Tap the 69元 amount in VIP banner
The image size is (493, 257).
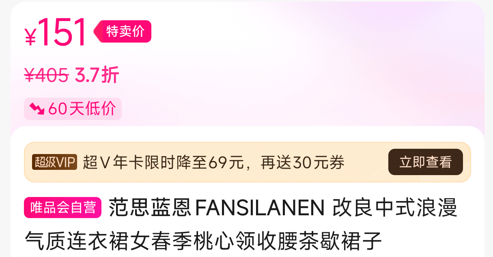[226, 163]
